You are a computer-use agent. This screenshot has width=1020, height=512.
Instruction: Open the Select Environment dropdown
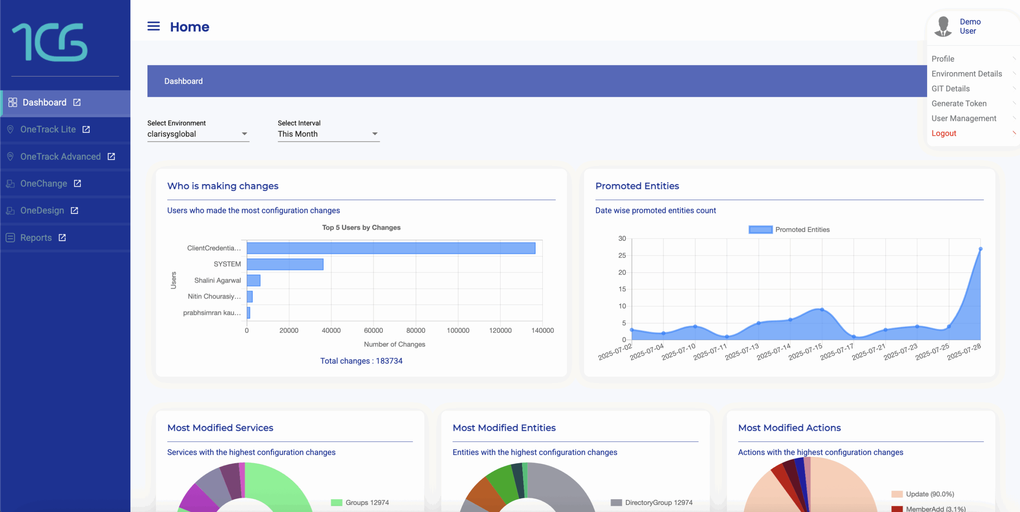[x=198, y=134]
